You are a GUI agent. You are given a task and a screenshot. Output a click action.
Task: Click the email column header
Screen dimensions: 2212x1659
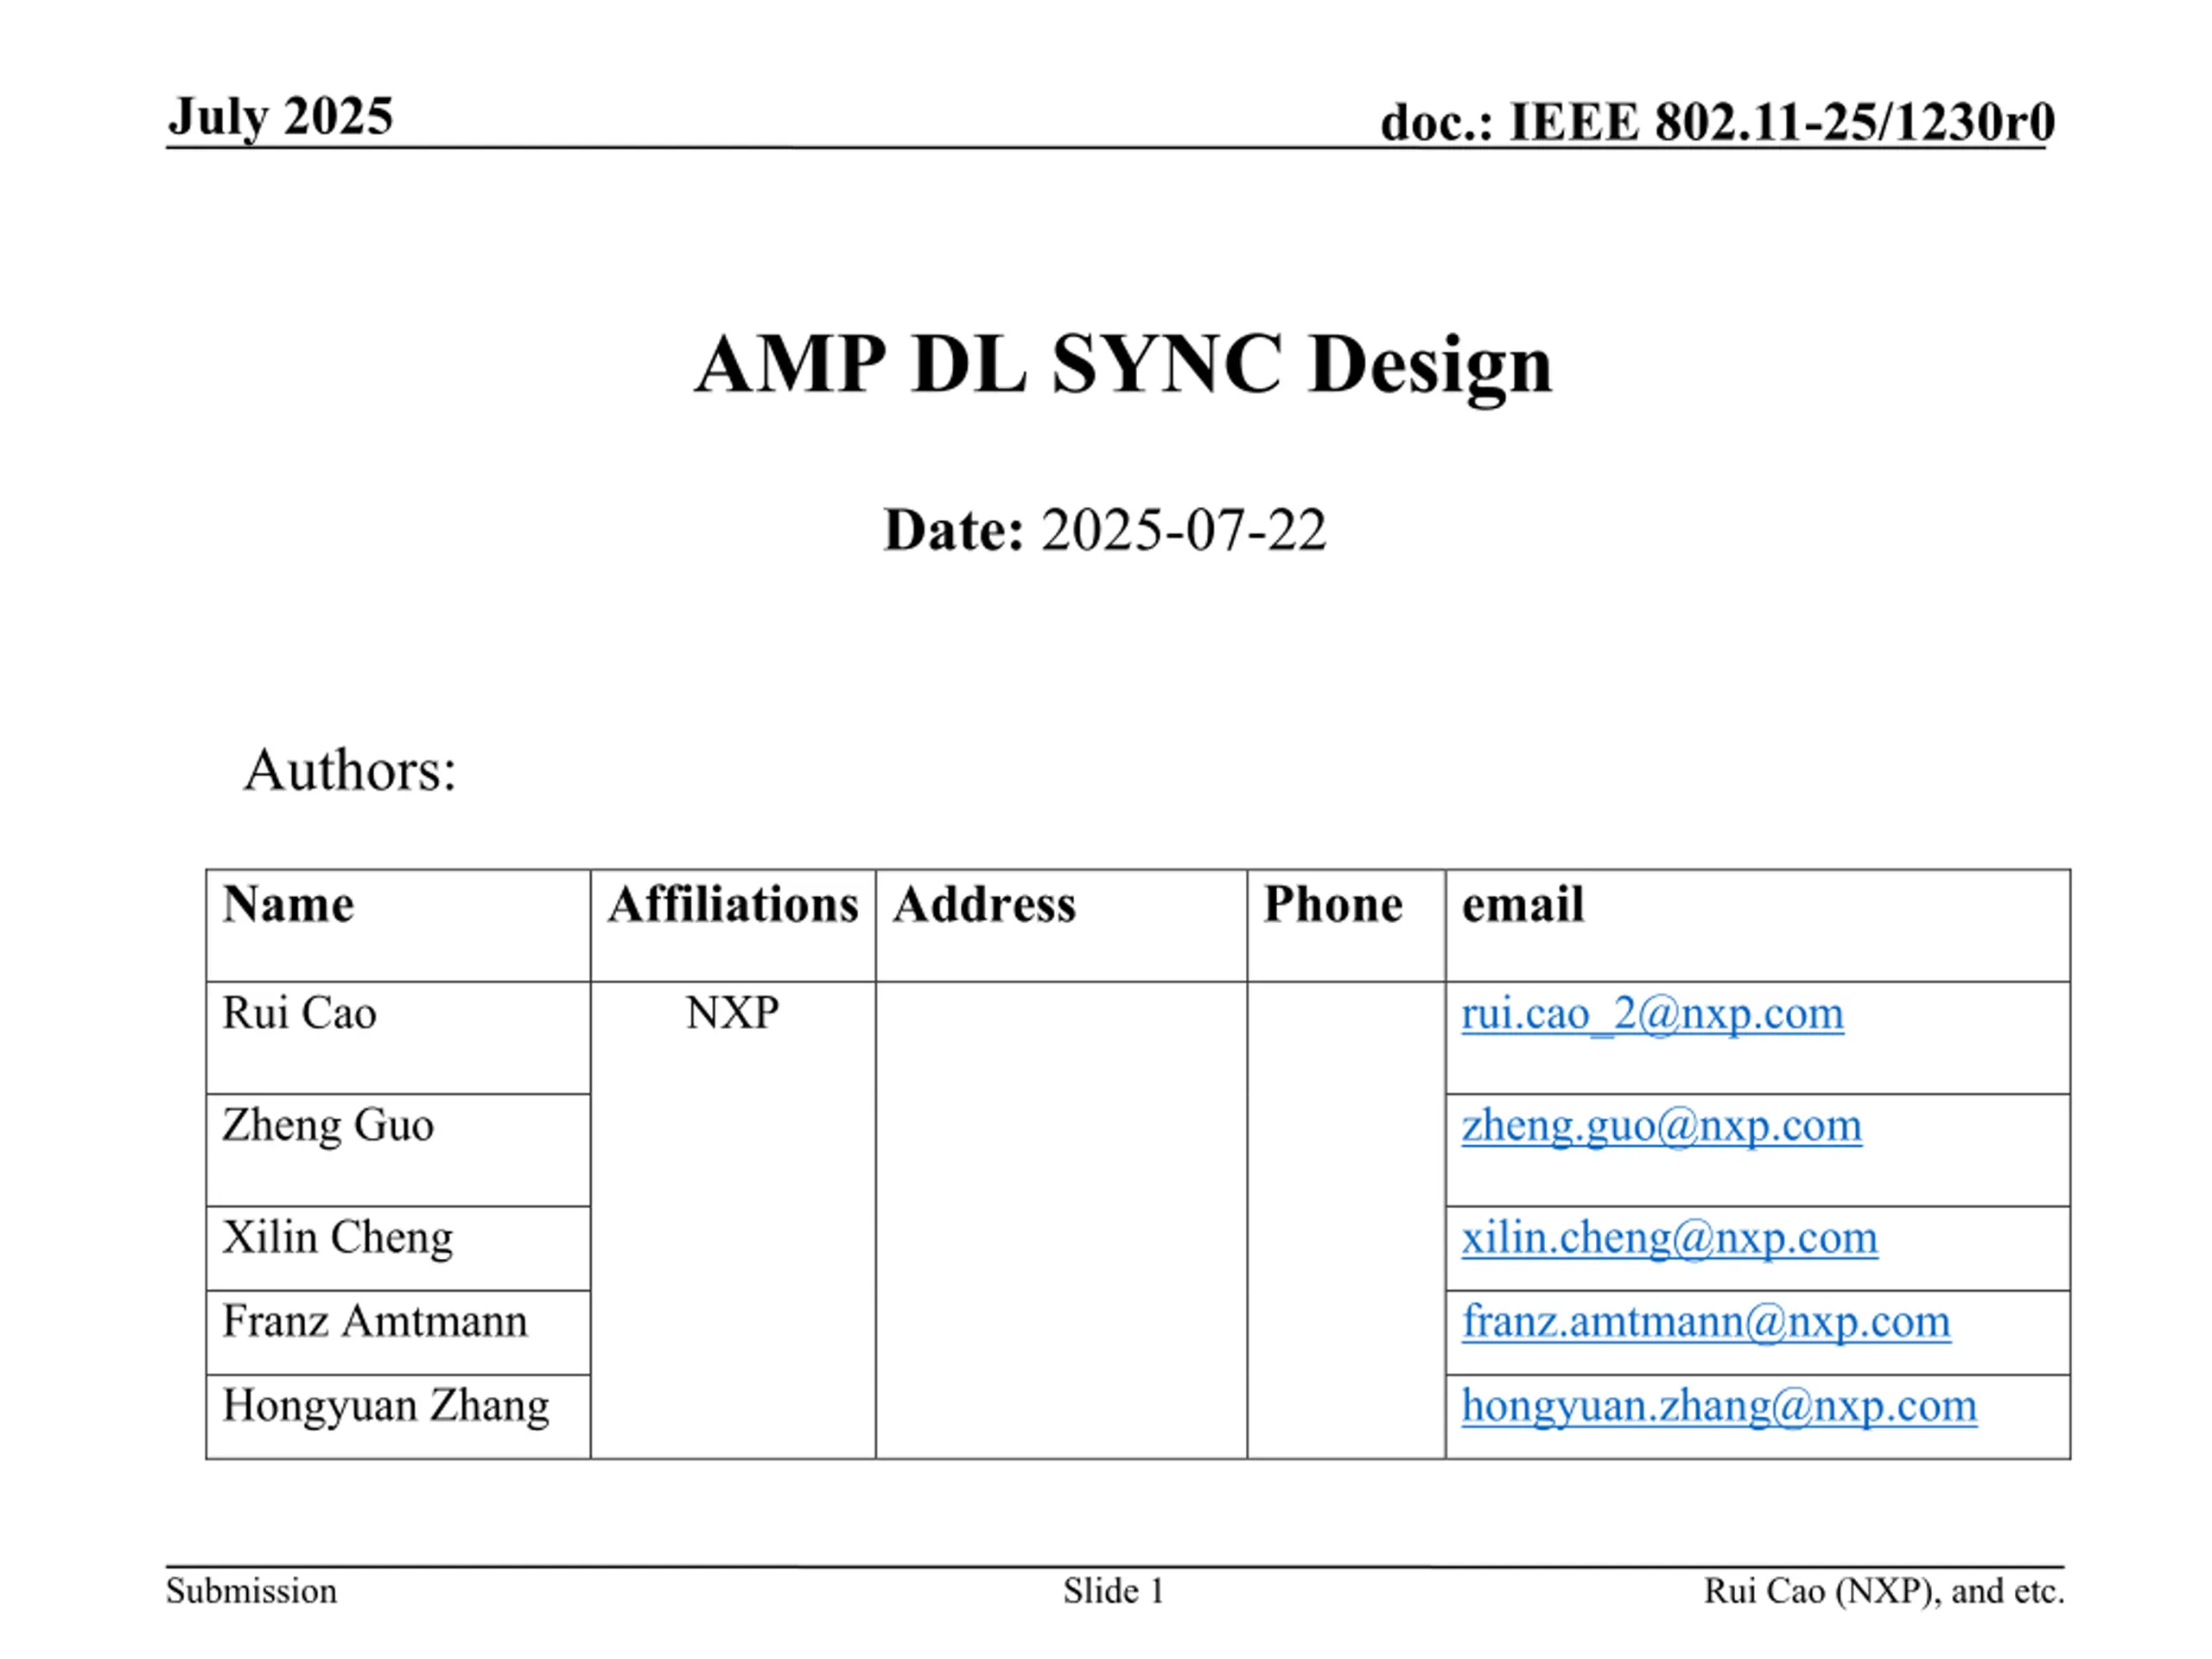1757,925
